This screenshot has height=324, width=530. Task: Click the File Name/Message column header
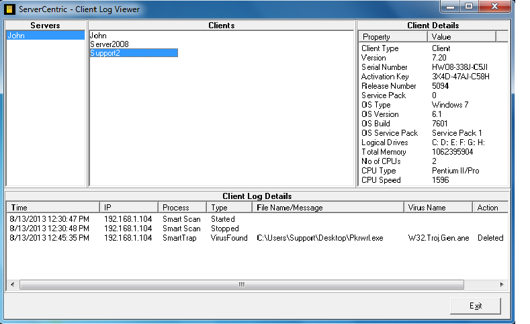(x=328, y=208)
